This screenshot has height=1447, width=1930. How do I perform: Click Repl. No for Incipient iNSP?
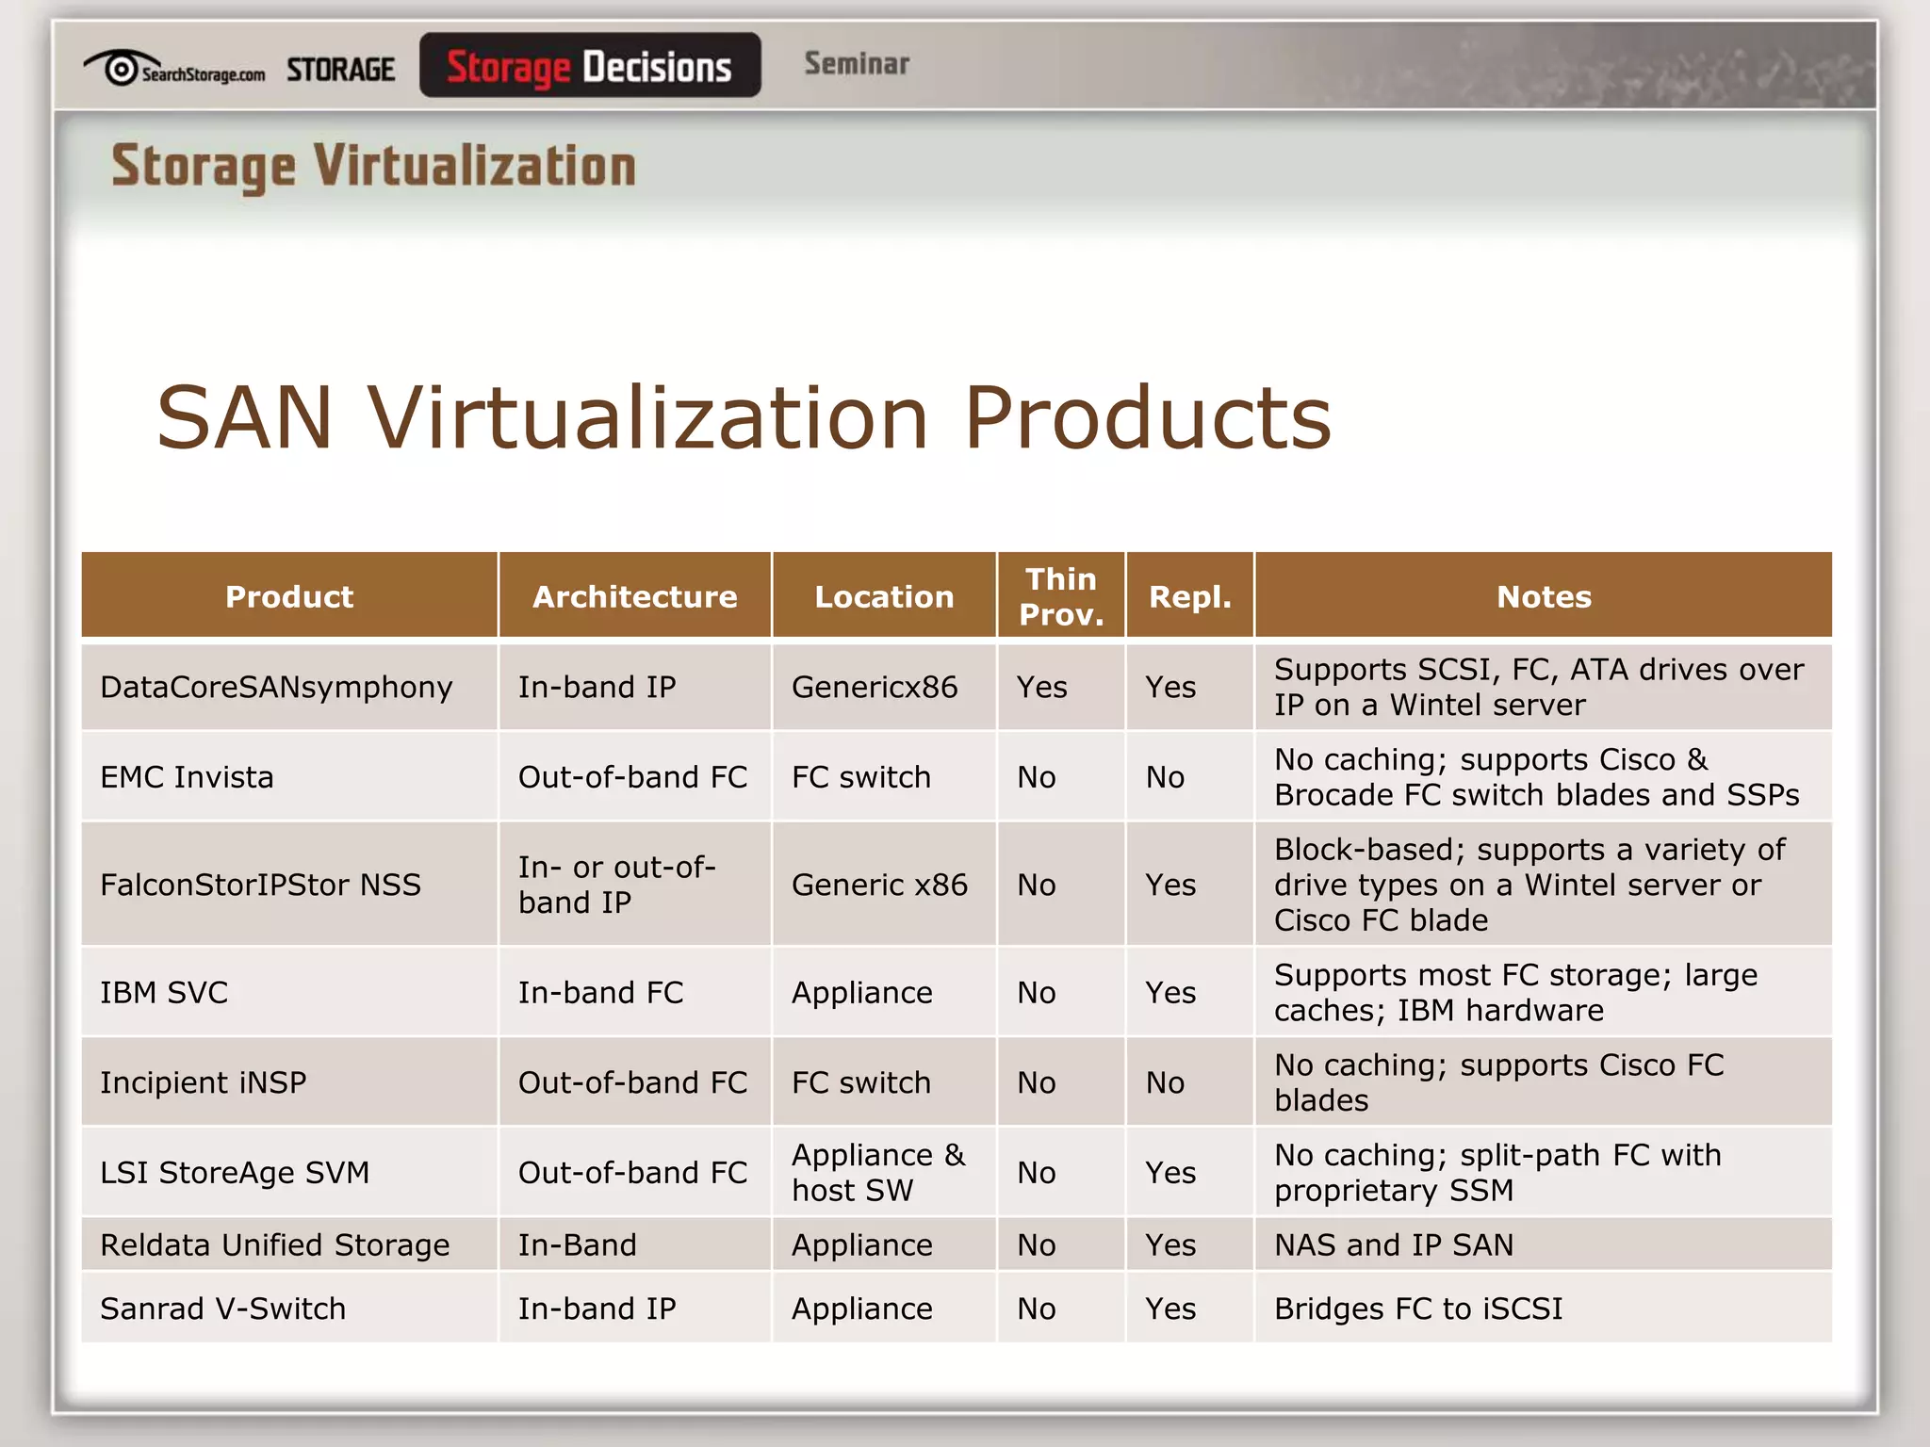[1190, 1082]
